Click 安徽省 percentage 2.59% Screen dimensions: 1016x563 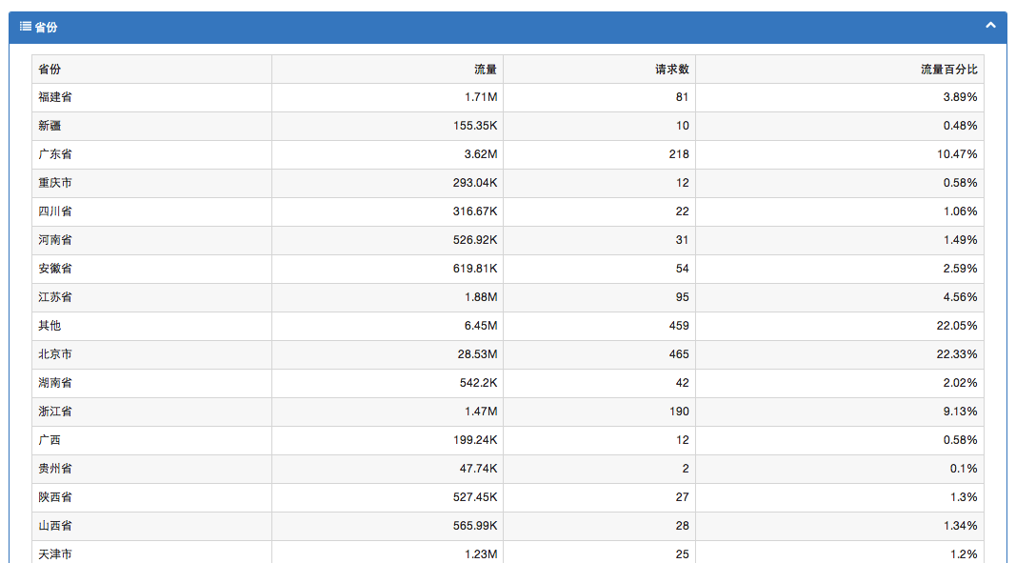point(960,269)
